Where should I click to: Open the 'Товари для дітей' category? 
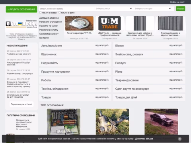tap(126, 97)
